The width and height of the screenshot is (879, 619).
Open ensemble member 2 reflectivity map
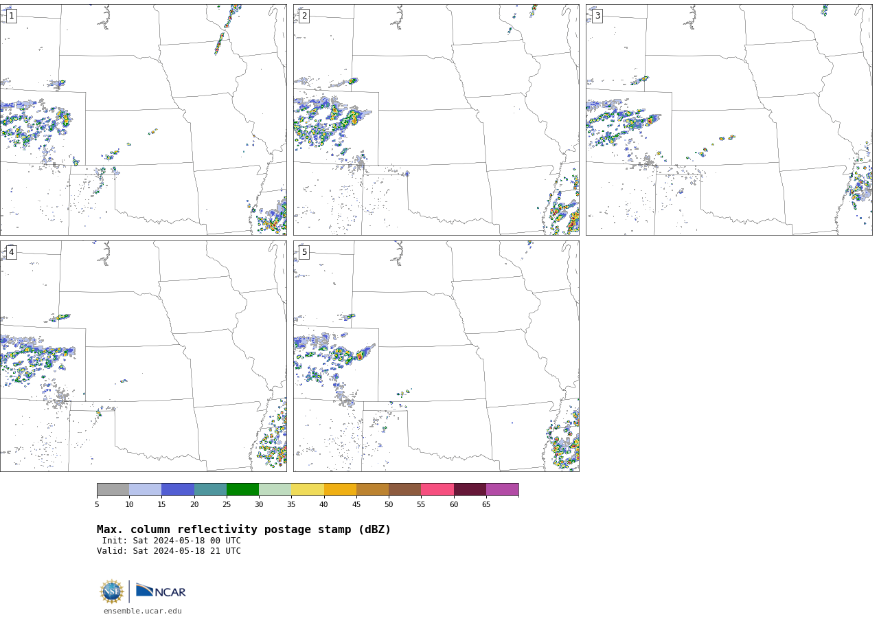(x=436, y=120)
